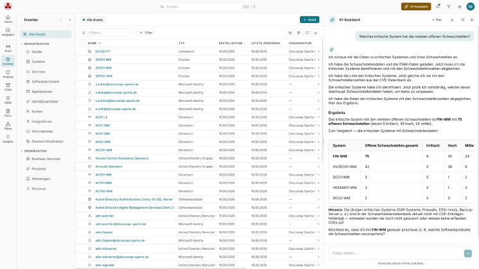Open notifications bell in top bar
Image resolution: width=479 pixels, height=269 pixels.
tap(438, 6)
